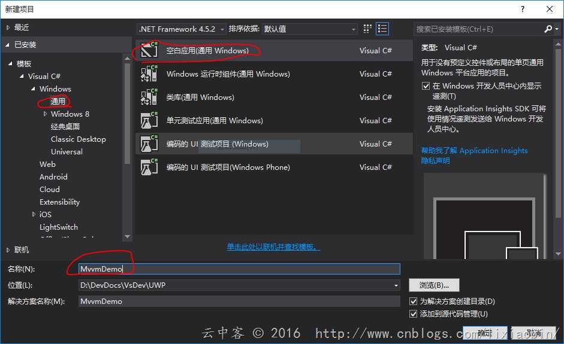Click details pane scrollbar down arrow
564x344 pixels.
click(x=558, y=254)
